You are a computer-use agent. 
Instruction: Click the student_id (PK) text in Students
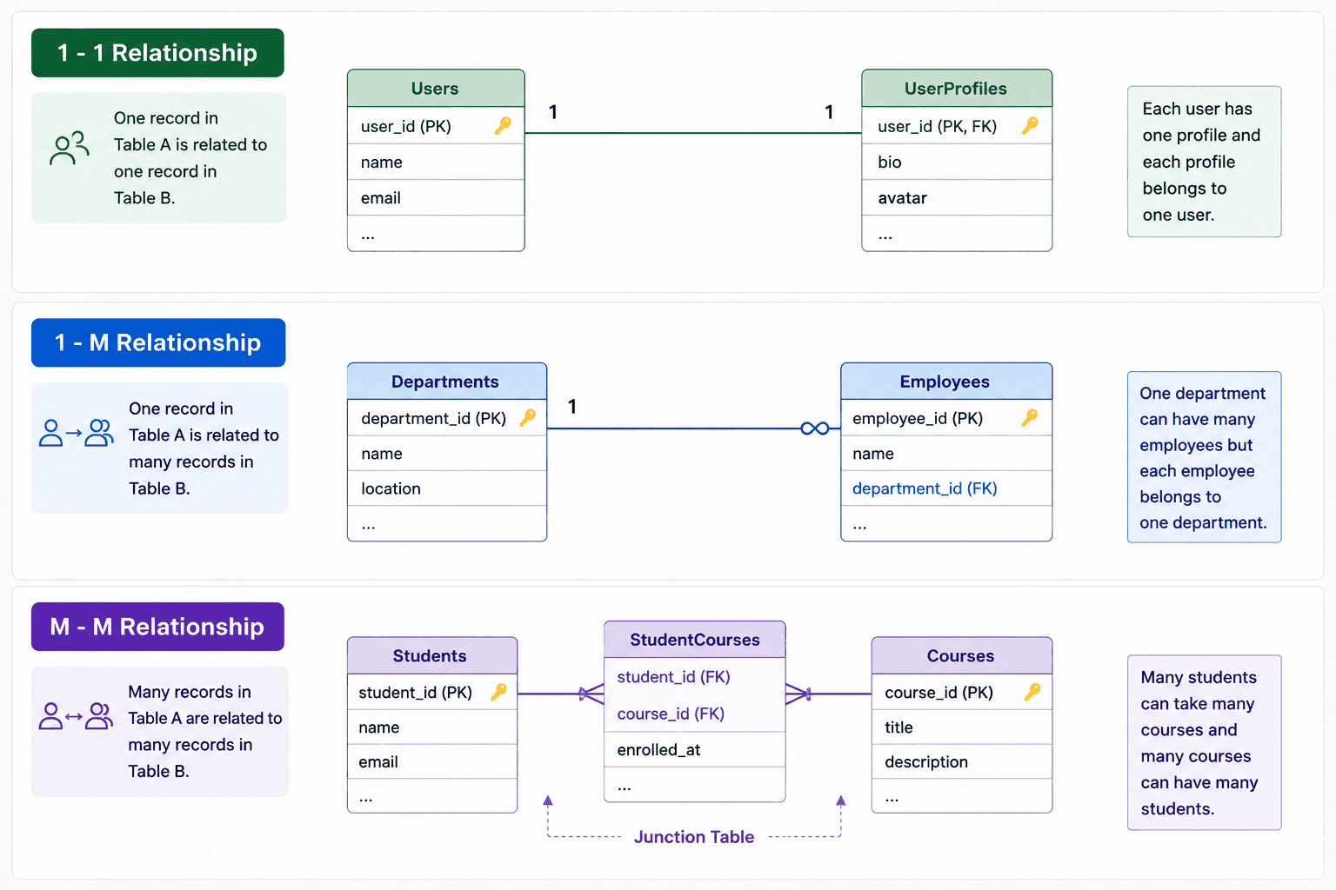(416, 693)
